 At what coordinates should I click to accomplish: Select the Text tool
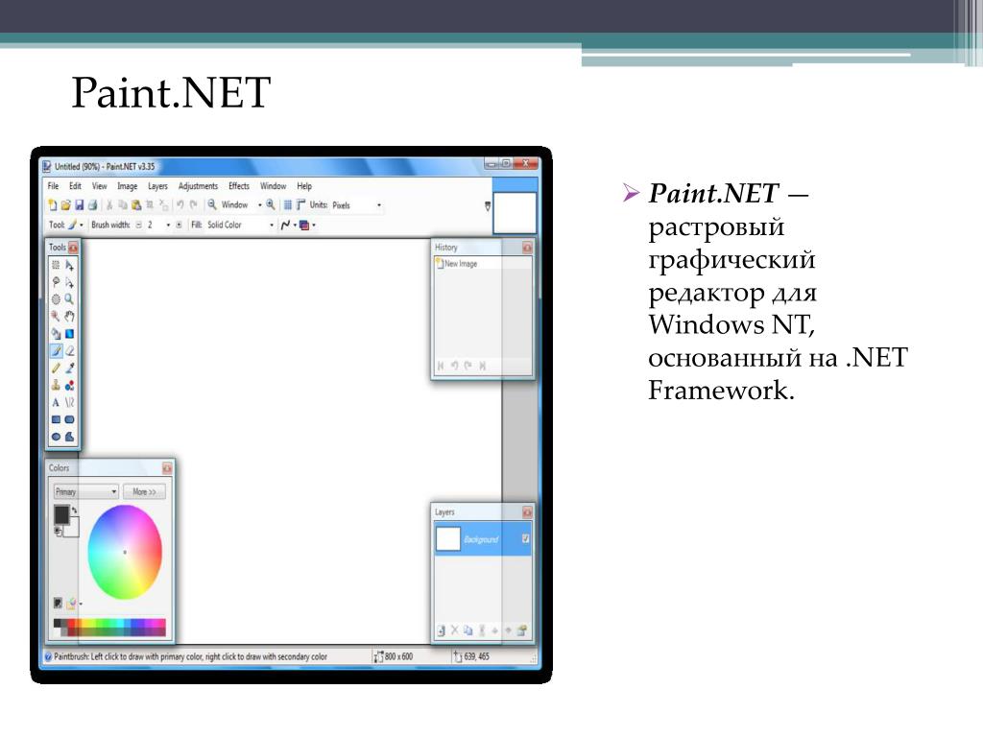tap(56, 402)
